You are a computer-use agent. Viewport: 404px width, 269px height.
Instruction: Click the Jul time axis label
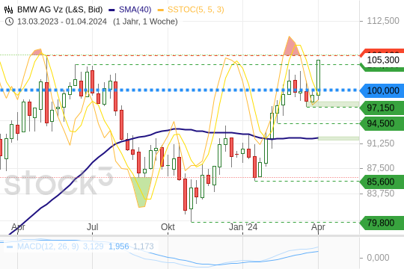[93, 227]
